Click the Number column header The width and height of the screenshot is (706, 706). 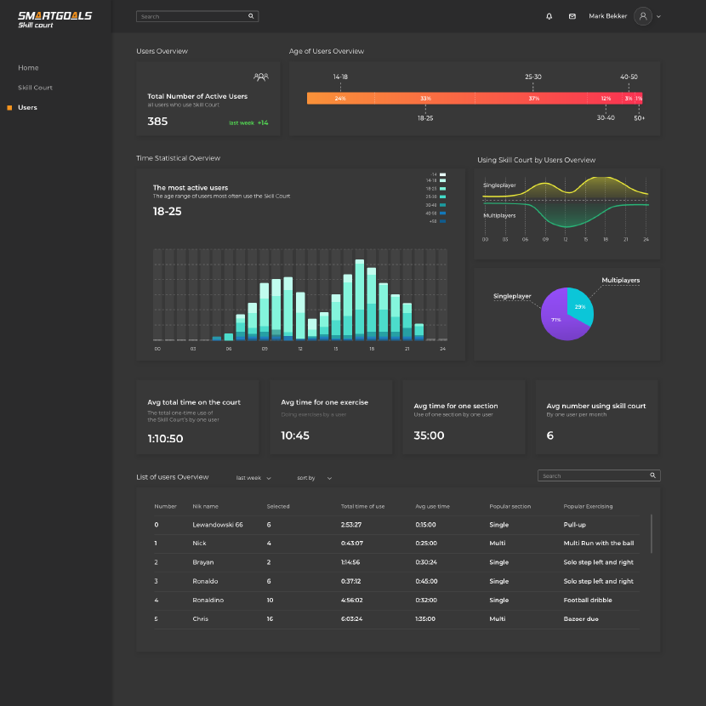coord(165,507)
